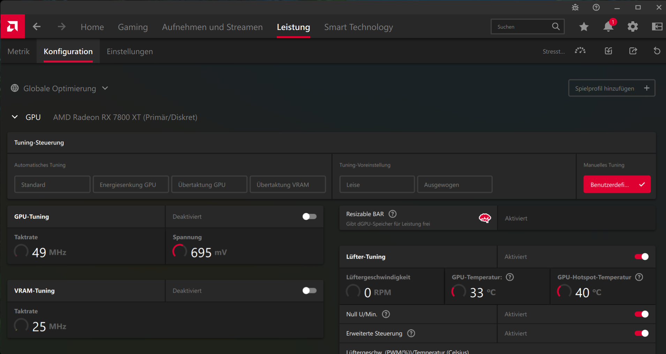This screenshot has width=666, height=354.
Task: Click the search magnifier icon
Action: [556, 26]
